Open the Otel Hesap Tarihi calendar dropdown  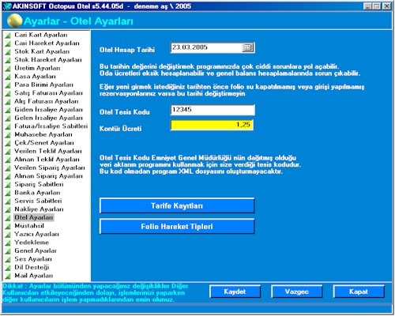click(247, 47)
